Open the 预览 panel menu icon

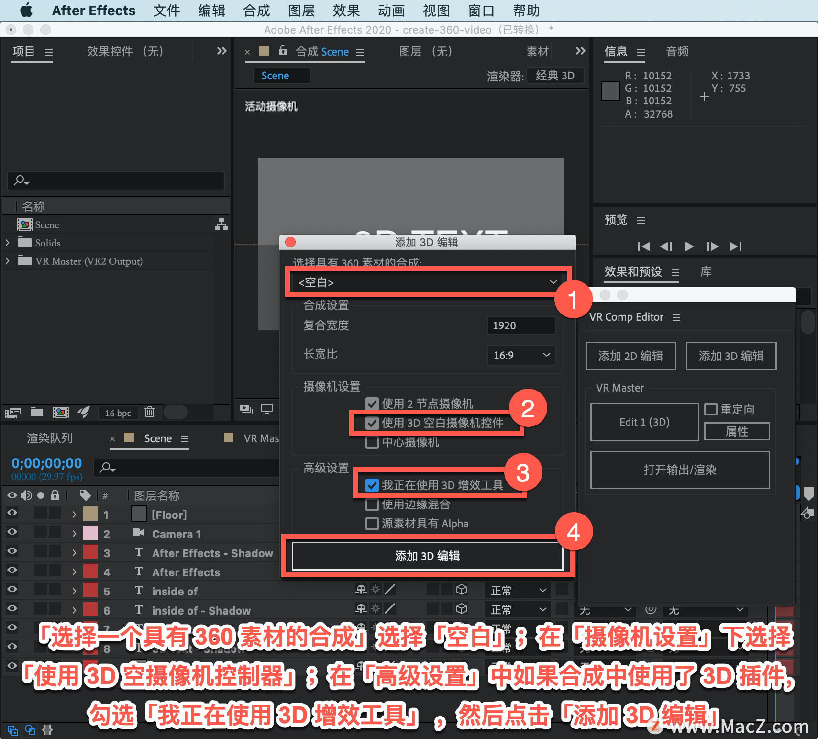click(x=641, y=220)
